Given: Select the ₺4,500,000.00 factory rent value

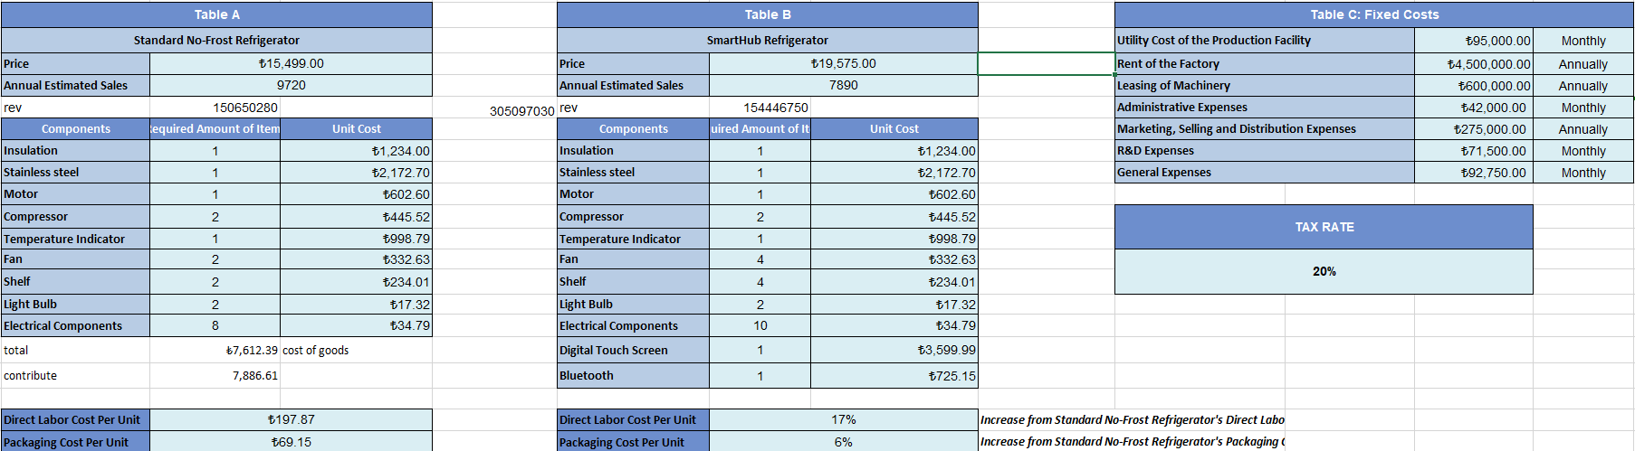Looking at the screenshot, I should pyautogui.click(x=1473, y=64).
